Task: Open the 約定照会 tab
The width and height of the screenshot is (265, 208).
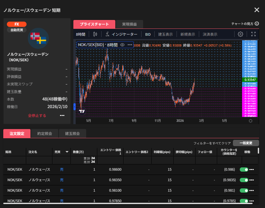Action: (x=44, y=133)
